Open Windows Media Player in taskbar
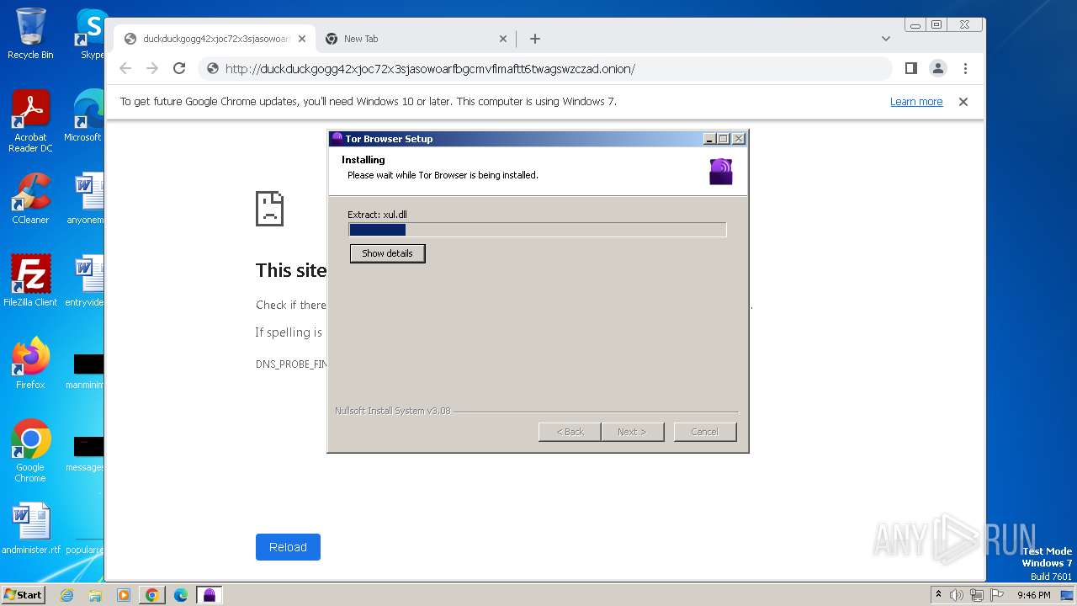 pos(123,595)
